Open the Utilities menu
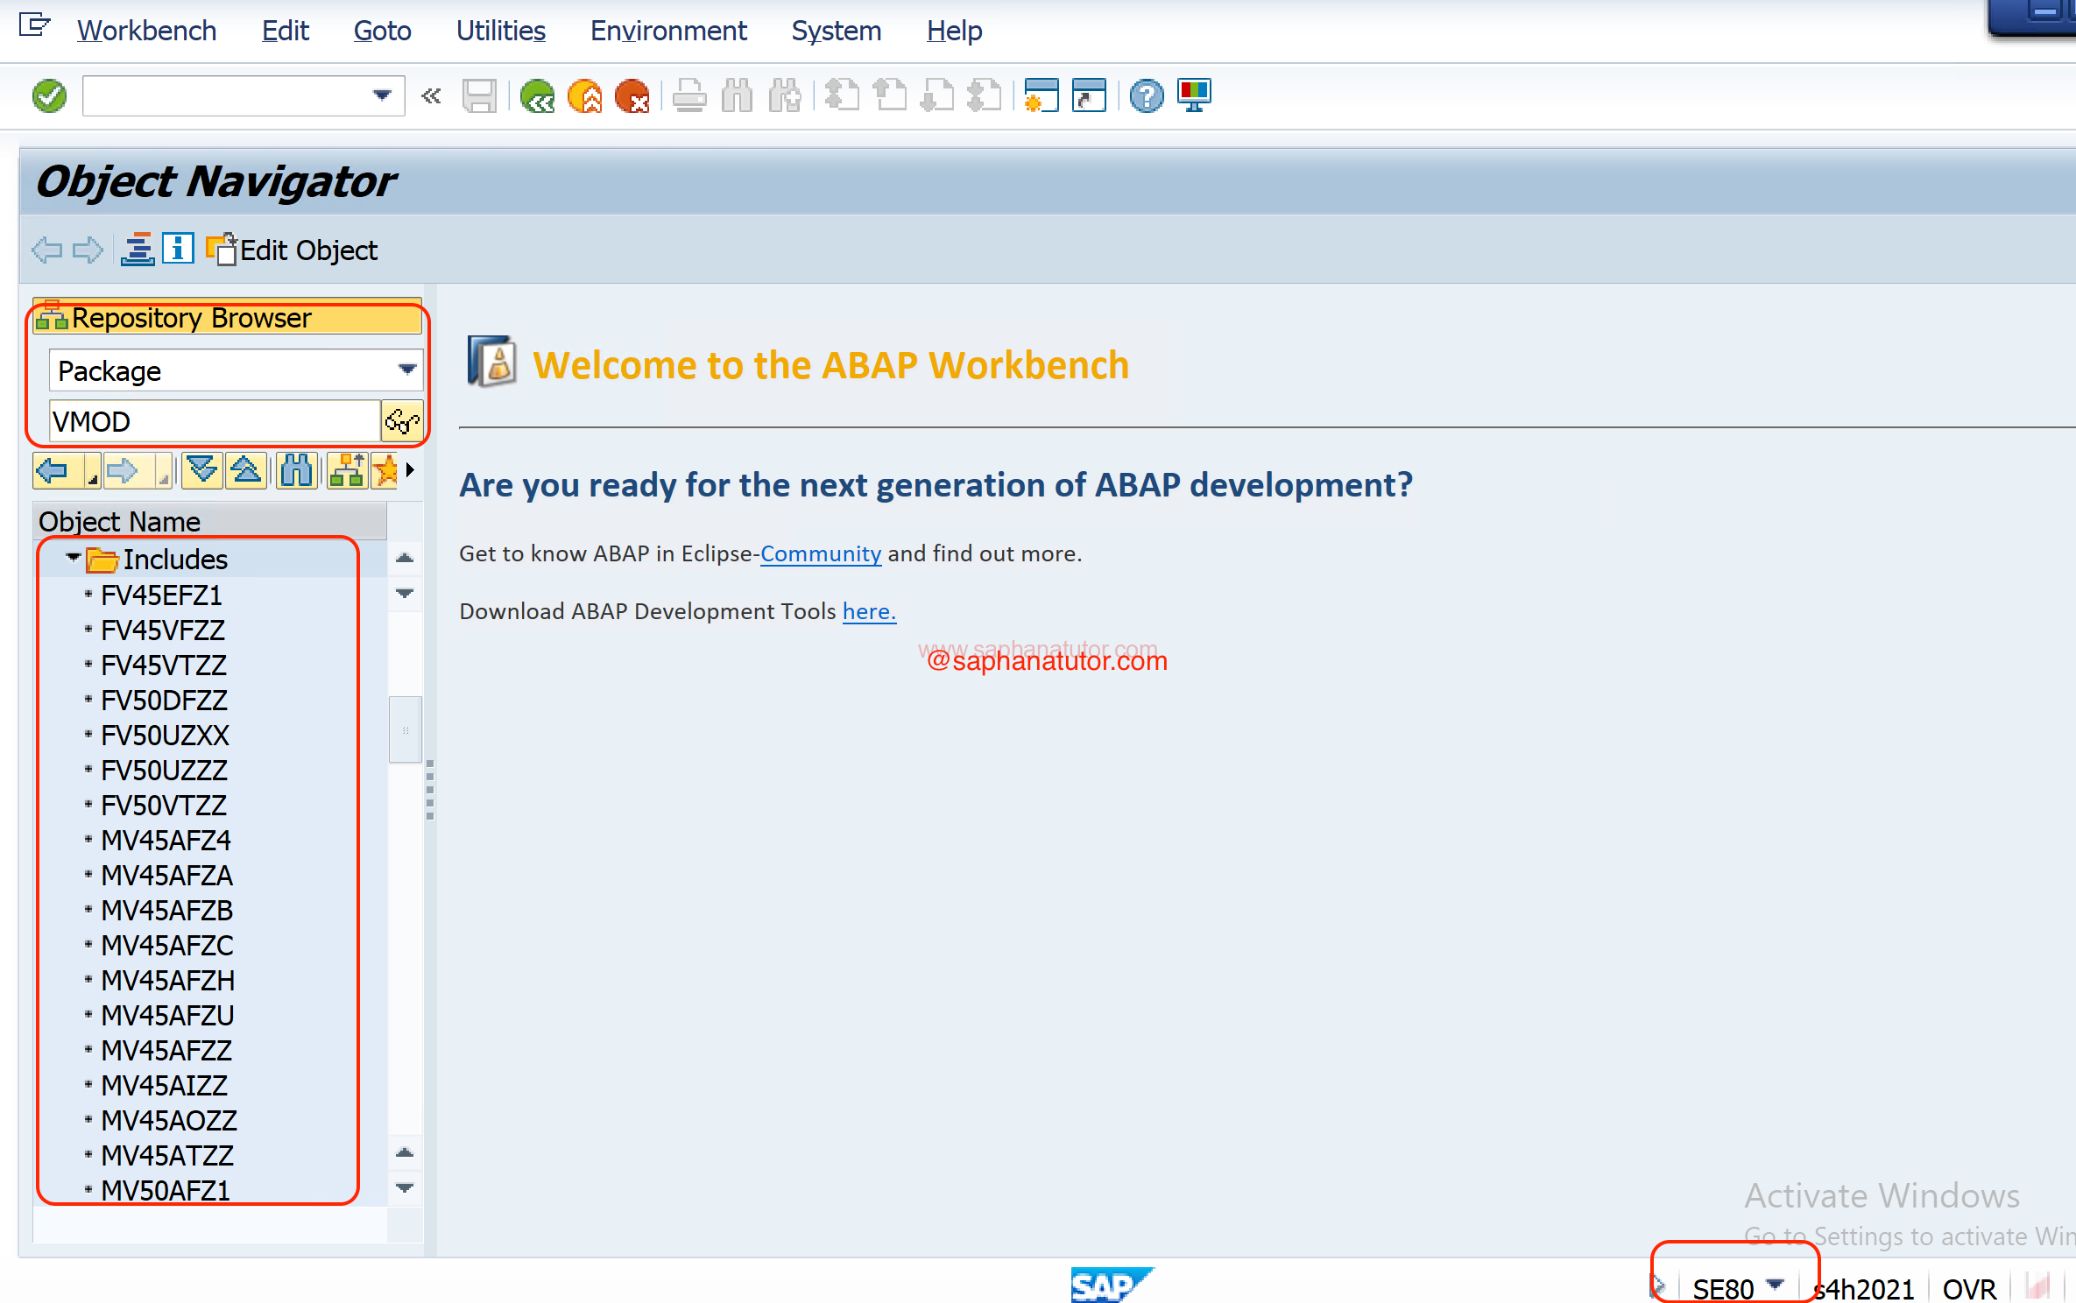2076x1303 pixels. point(501,31)
